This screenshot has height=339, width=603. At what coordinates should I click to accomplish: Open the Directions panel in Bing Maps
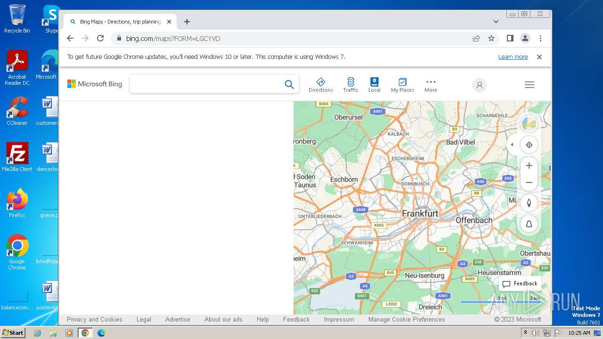click(321, 85)
